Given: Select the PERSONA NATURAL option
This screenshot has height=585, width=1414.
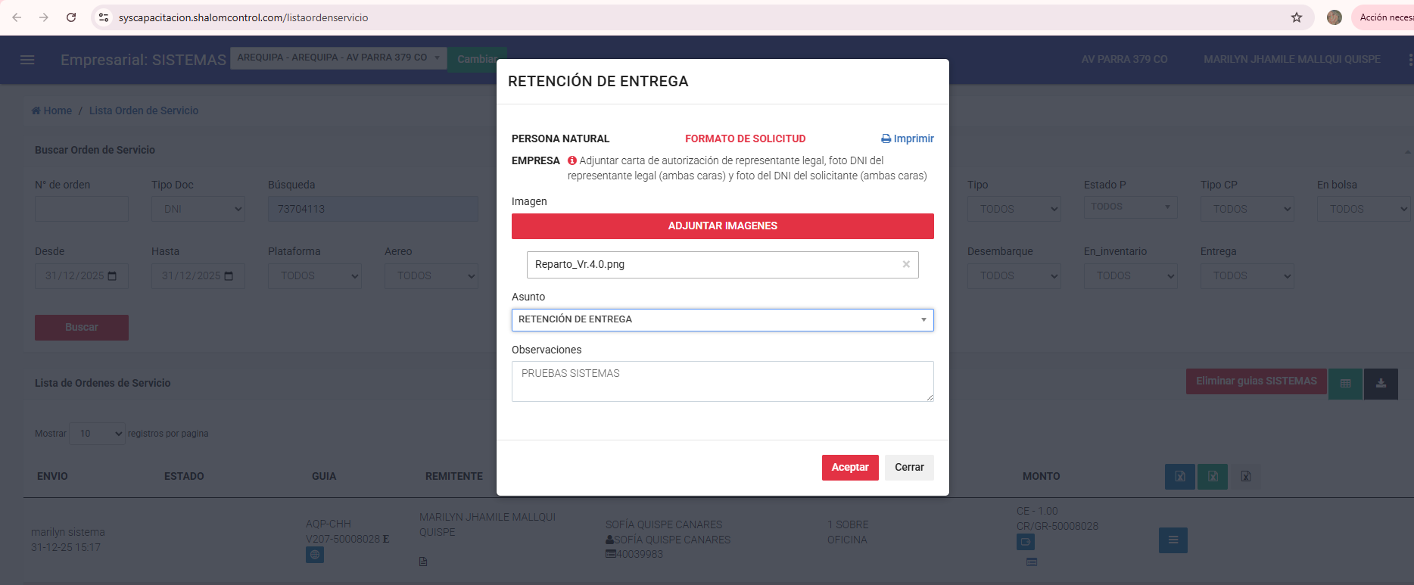Looking at the screenshot, I should point(560,139).
